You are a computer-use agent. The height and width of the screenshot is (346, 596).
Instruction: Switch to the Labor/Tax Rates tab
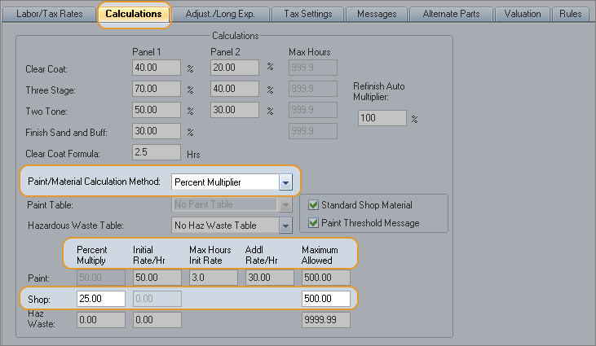click(x=49, y=14)
